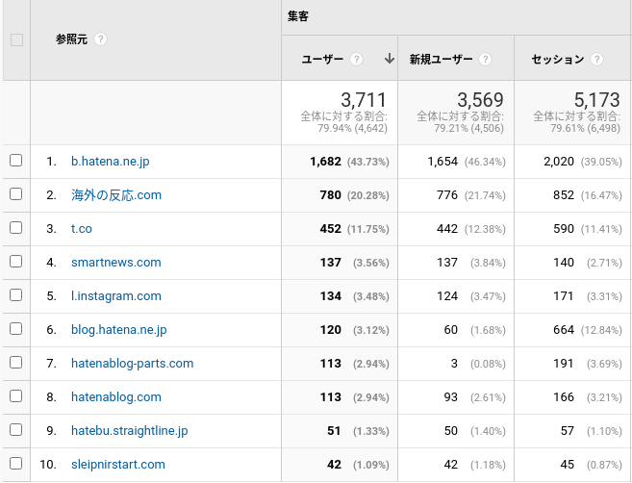Check the box for hatebu.straightline.jp row
632x483 pixels.
pos(15,430)
